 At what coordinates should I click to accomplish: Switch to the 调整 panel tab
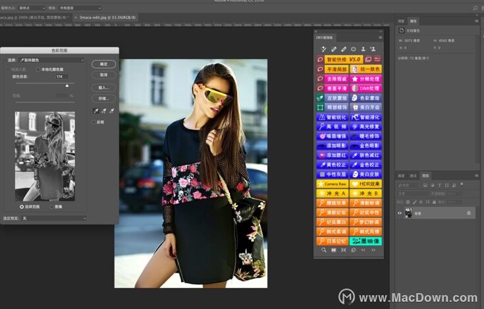coord(401,21)
